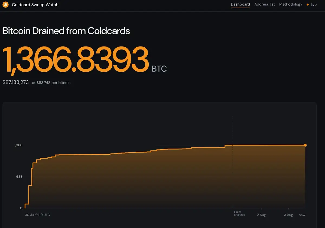Click the Bitcoin logo icon
The height and width of the screenshot is (228, 325).
[6, 5]
